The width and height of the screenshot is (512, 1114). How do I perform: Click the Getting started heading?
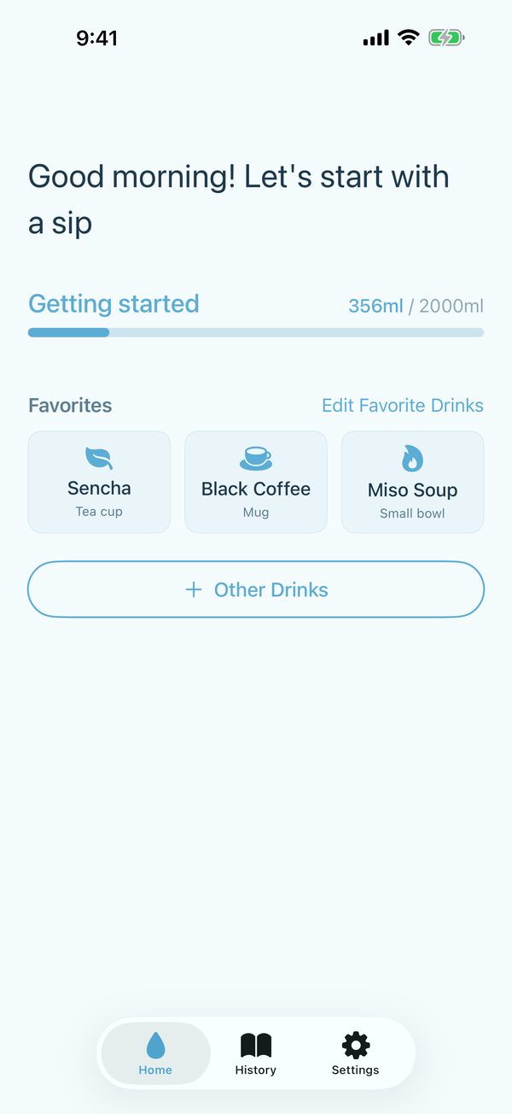[113, 303]
